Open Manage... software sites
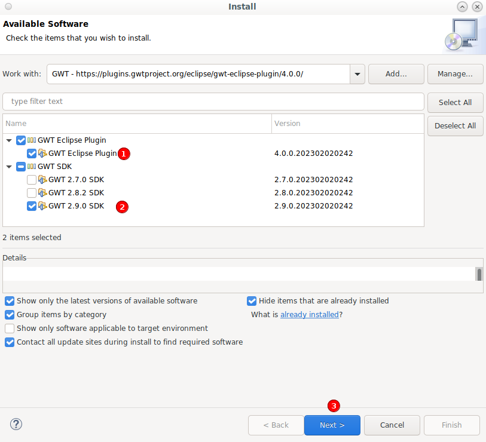Viewport: 486px width, 442px height. [x=455, y=74]
